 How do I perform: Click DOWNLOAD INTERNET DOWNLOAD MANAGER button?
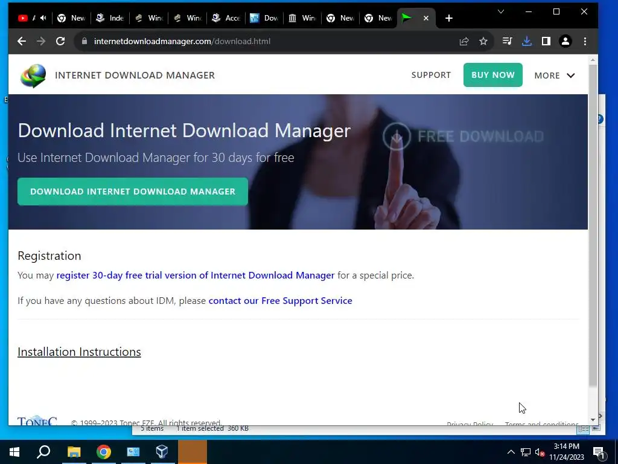pos(132,192)
